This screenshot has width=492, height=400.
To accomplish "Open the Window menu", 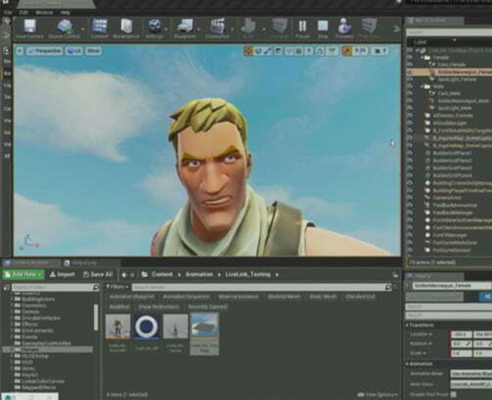I will pyautogui.click(x=44, y=13).
